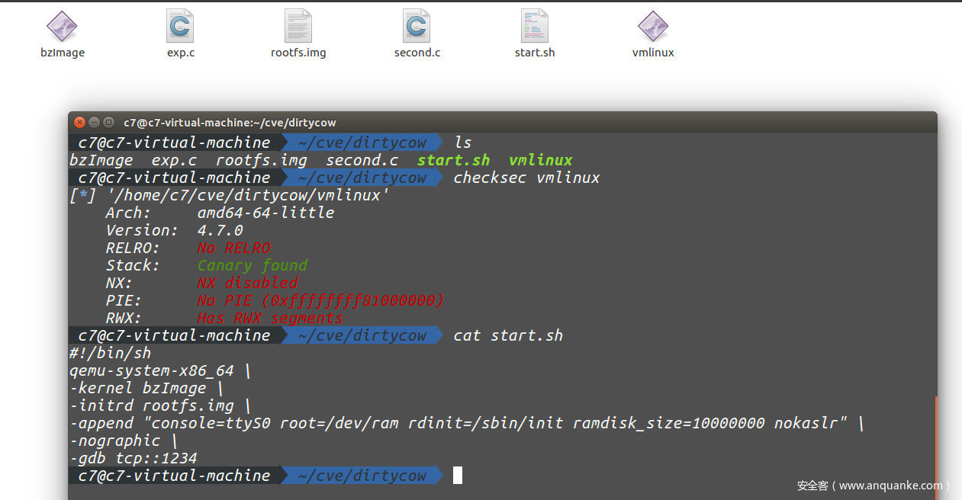The image size is (962, 500).
Task: Click the '-gdb tcp::1234' line
Action: pyautogui.click(x=134, y=458)
